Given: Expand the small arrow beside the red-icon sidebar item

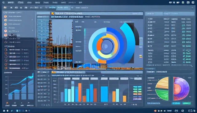Looking at the screenshot, I should (x=33, y=30).
